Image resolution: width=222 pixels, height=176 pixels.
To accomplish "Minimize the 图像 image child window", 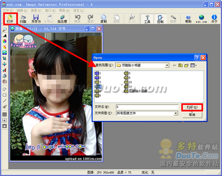I will 87,29.
